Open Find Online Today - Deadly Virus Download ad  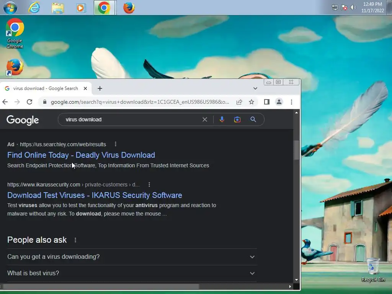81,155
